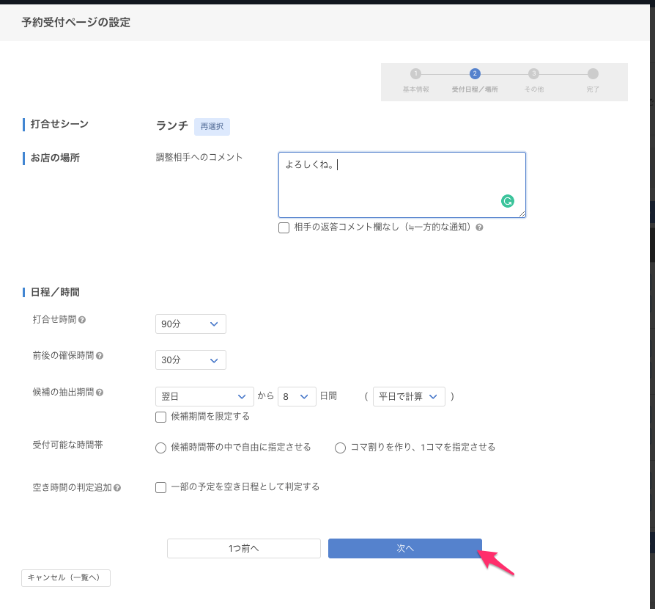Click the ランチ scene text
Viewport: 655px width, 609px height.
tap(172, 126)
